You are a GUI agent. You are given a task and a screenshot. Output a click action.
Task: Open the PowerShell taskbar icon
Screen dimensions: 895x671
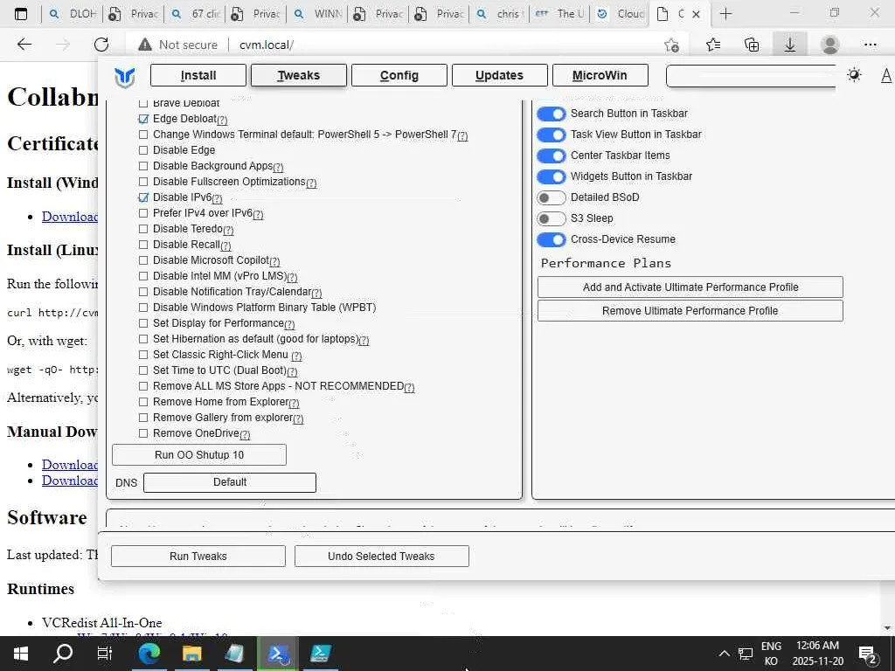(277, 654)
